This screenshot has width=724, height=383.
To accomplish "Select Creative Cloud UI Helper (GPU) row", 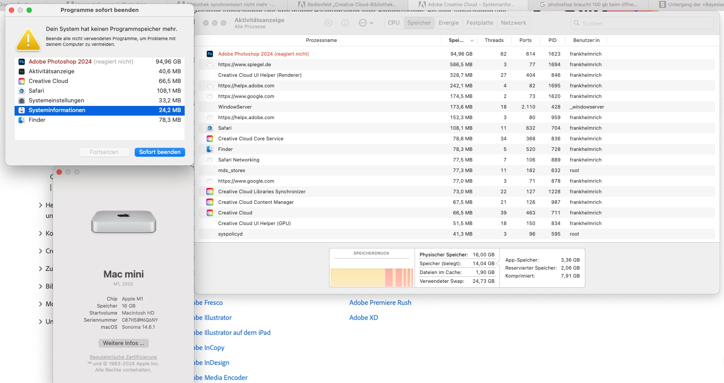I will tap(457, 223).
